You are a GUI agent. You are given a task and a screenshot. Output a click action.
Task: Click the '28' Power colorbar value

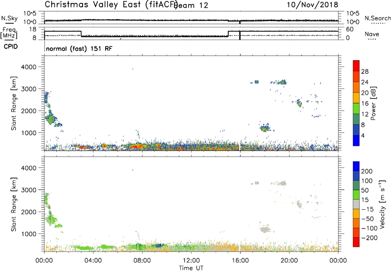(365, 71)
